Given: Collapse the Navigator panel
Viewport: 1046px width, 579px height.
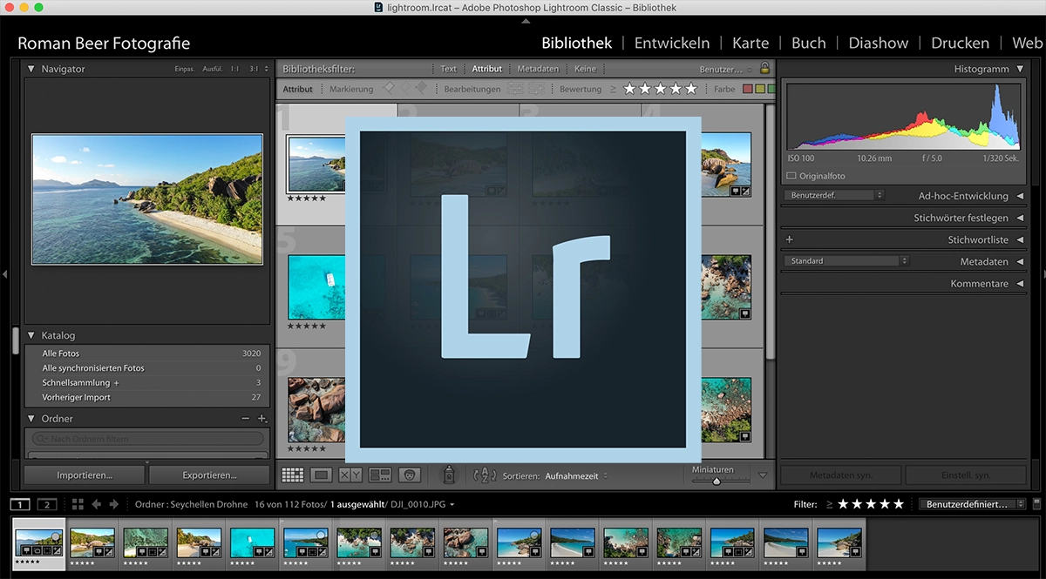Looking at the screenshot, I should (31, 69).
